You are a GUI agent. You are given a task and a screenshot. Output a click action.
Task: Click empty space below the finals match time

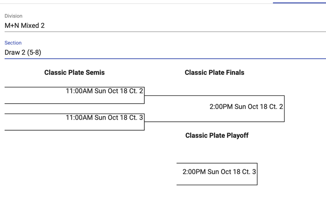coord(214,116)
